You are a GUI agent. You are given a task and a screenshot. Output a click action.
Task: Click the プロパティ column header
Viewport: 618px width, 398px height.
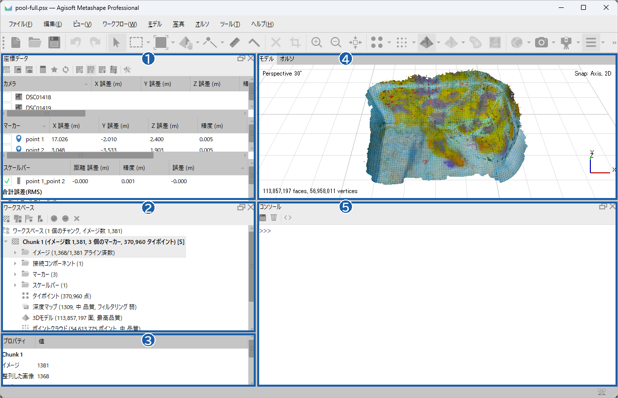click(x=18, y=341)
